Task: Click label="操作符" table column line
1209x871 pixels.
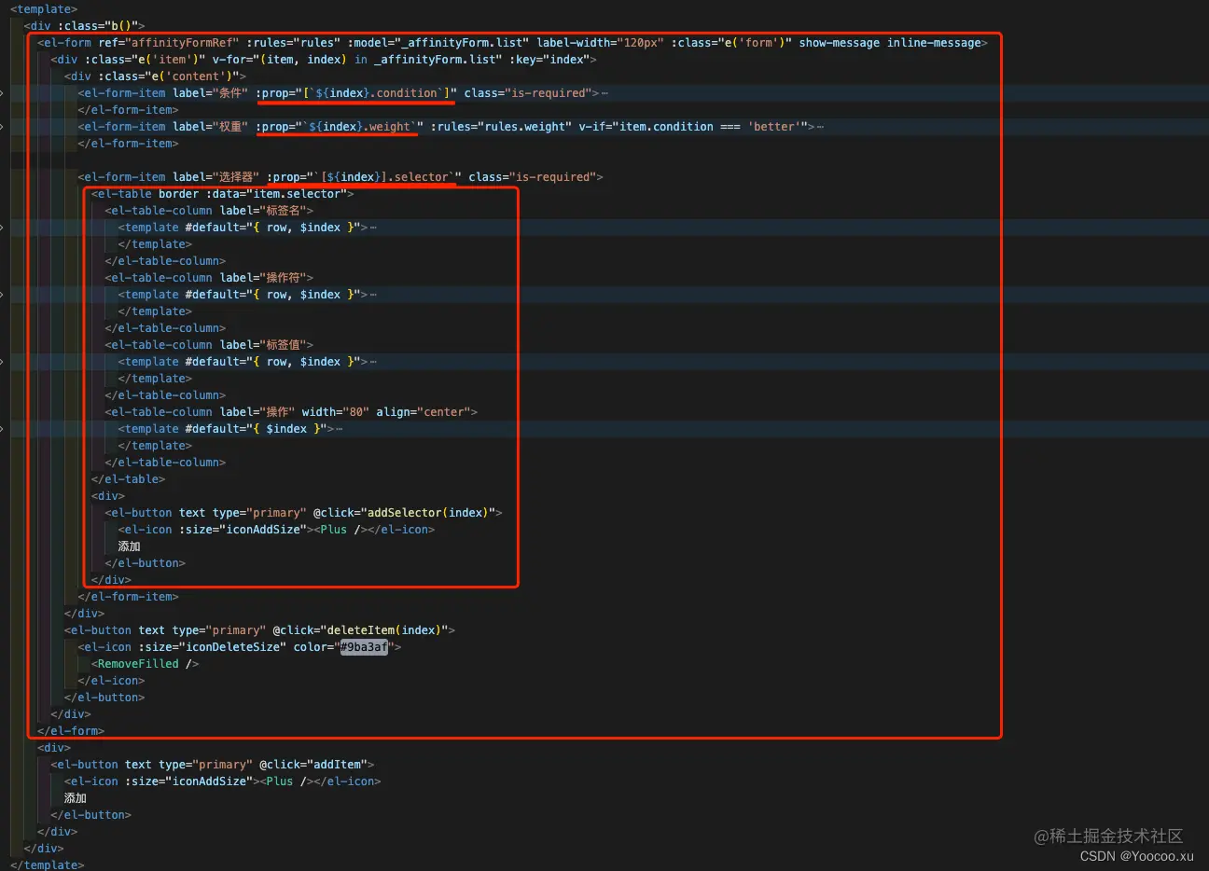Action: [x=209, y=278]
